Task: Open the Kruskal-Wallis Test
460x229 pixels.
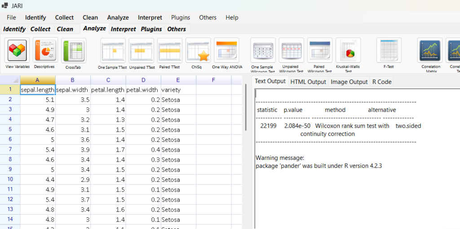Action: pos(348,51)
